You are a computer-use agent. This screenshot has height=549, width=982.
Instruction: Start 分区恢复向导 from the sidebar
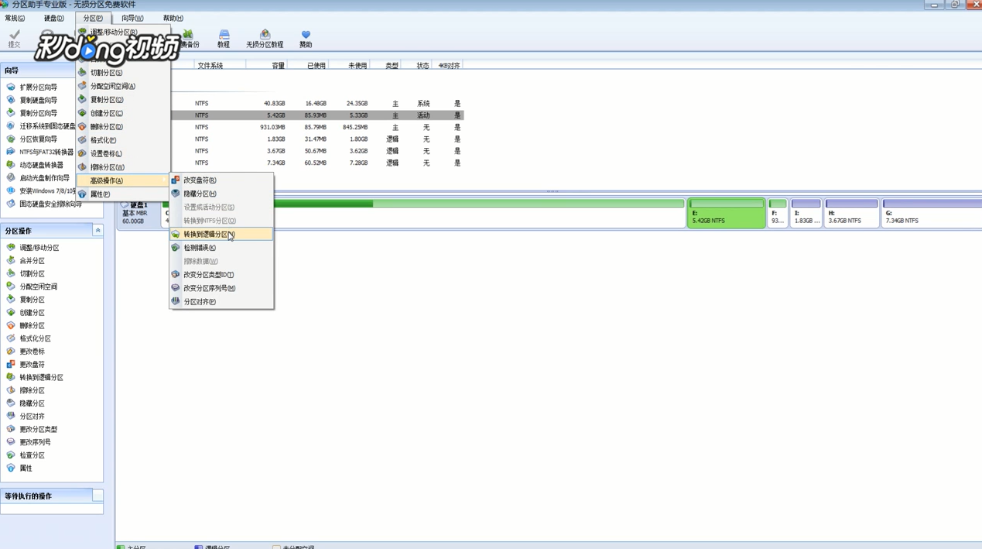tap(38, 139)
